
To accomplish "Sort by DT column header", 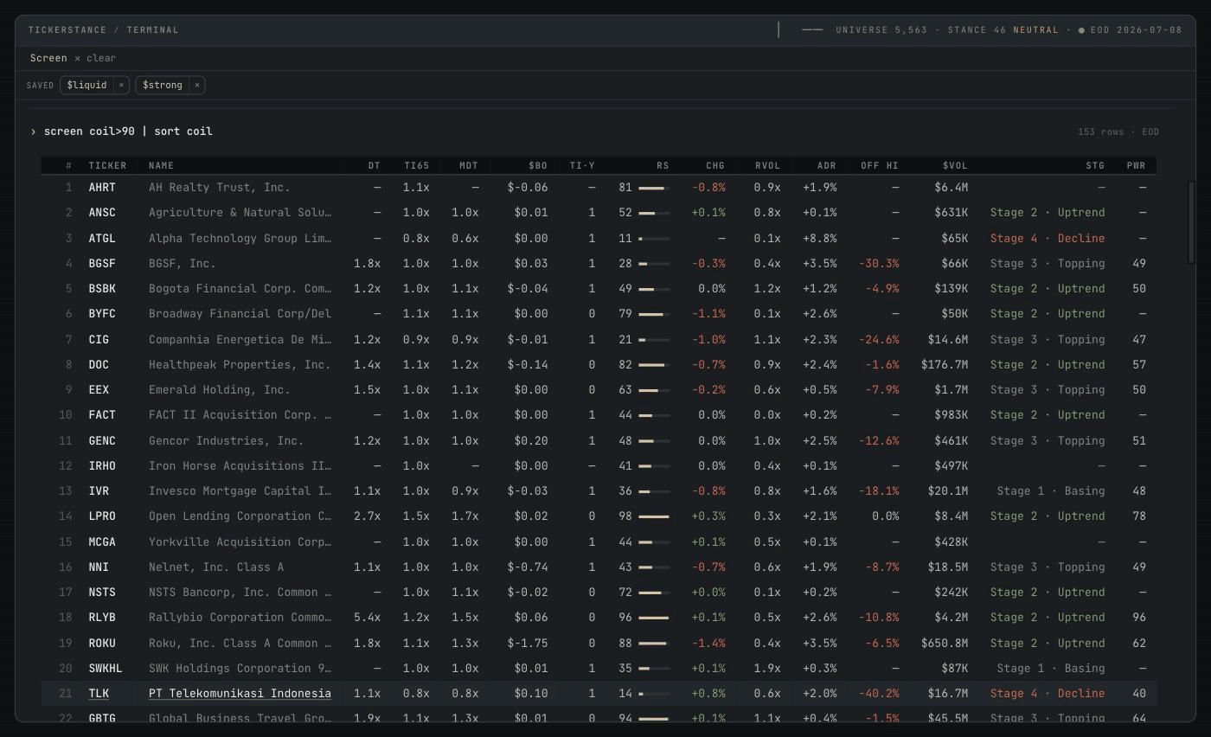I will [374, 165].
